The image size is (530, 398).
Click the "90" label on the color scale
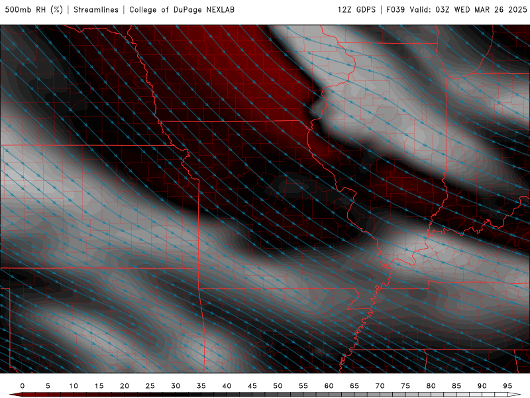(x=482, y=386)
